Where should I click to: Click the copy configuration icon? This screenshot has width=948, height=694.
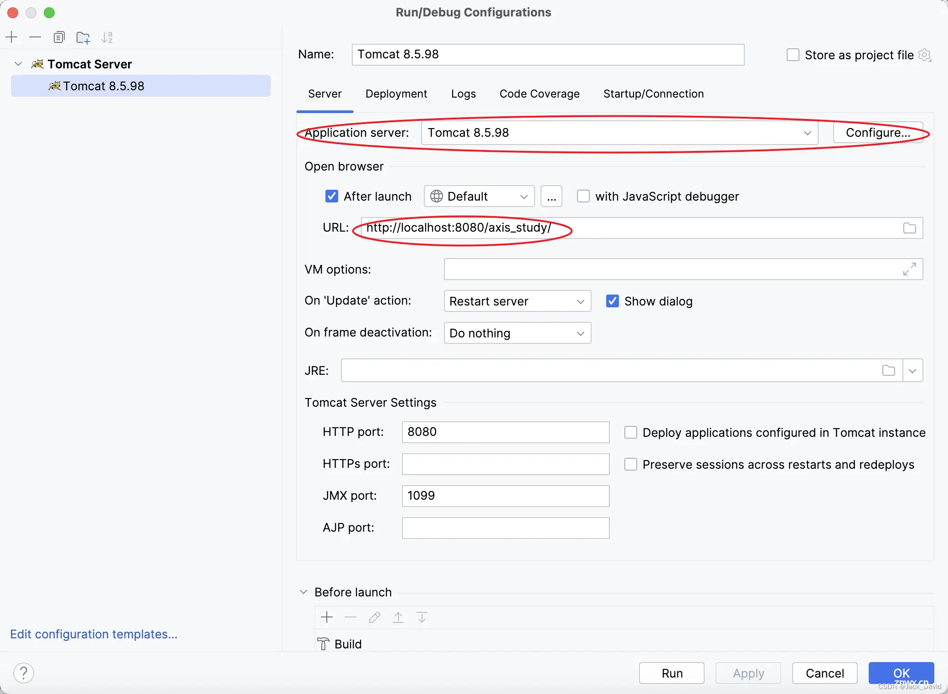pyautogui.click(x=59, y=37)
